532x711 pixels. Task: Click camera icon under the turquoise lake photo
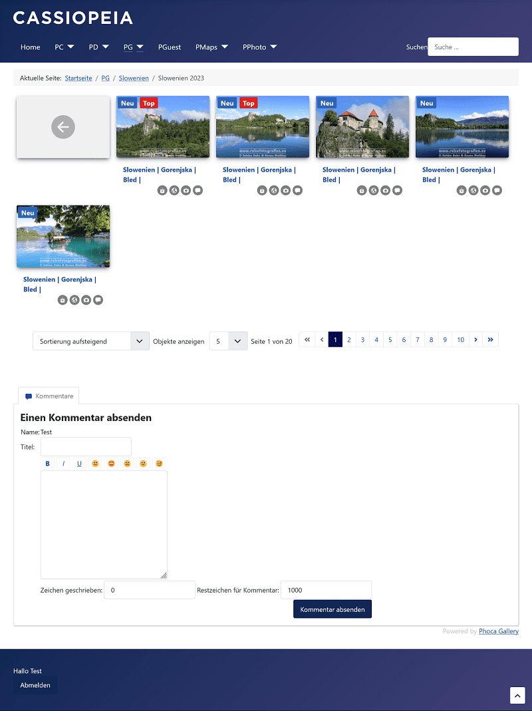pos(86,300)
